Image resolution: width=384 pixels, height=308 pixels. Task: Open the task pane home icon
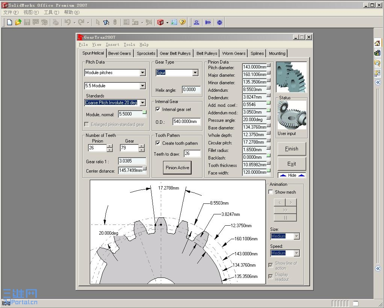pos(377,43)
